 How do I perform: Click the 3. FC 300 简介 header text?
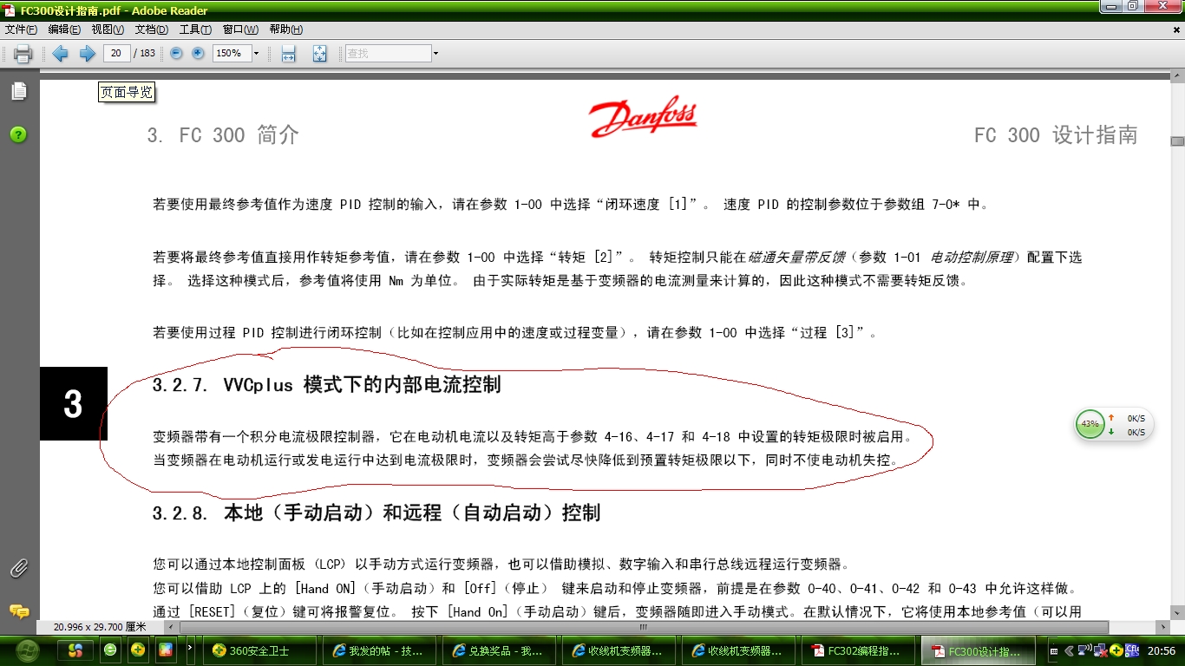223,135
